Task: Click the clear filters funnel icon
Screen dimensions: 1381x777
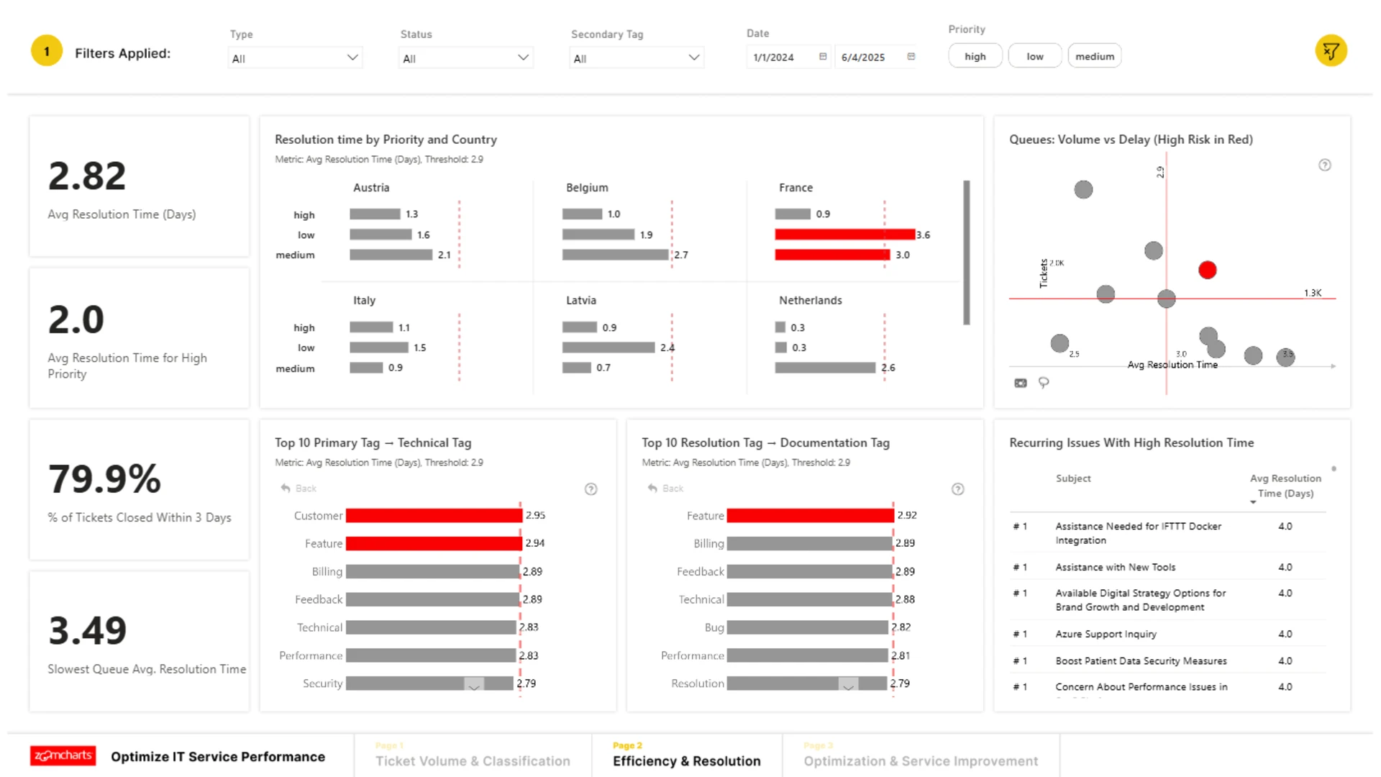Action: point(1331,51)
